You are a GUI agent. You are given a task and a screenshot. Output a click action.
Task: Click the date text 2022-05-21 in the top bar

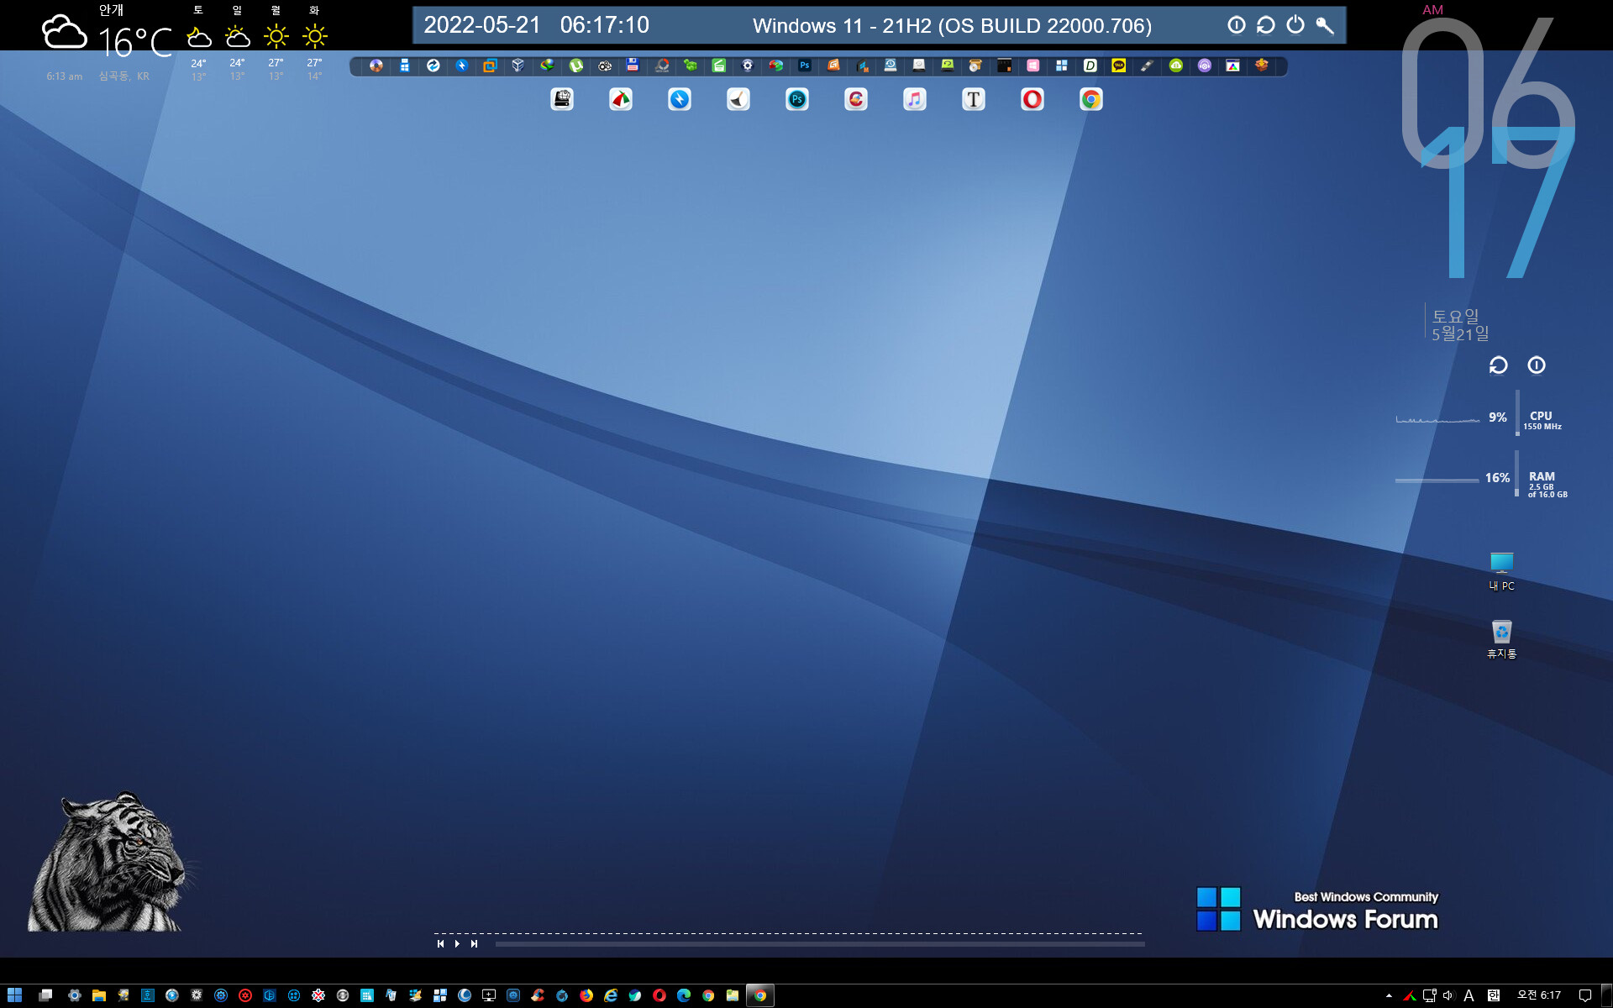[482, 25]
